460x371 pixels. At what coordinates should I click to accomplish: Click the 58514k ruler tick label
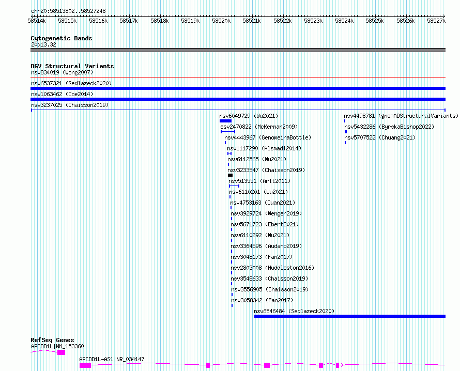point(37,21)
